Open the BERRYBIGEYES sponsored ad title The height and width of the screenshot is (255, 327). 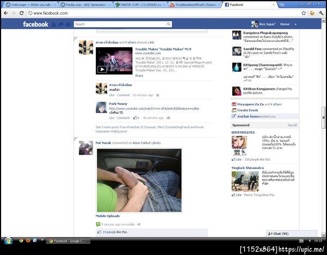coord(243,132)
